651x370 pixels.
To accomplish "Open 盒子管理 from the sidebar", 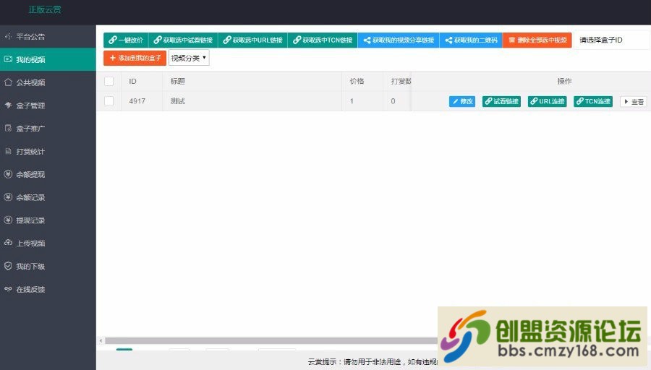I will (x=48, y=106).
